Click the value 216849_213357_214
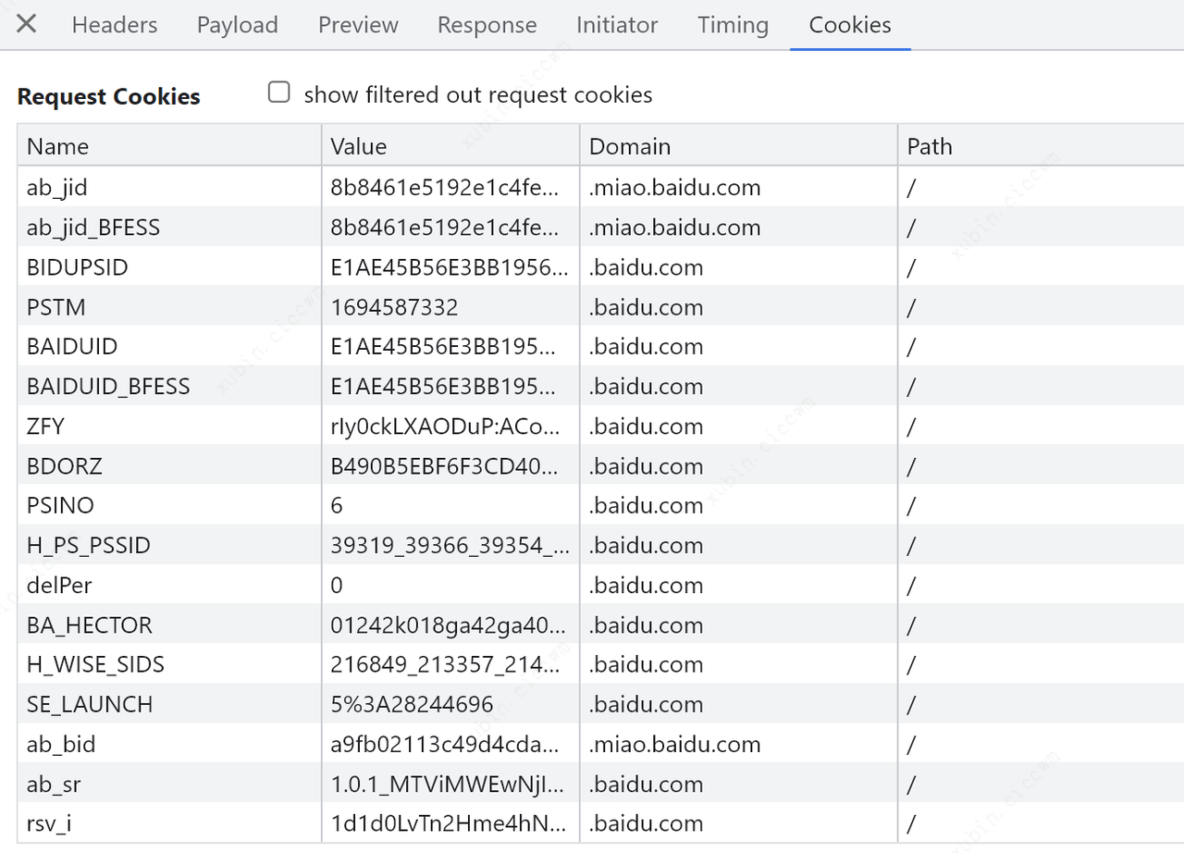The image size is (1184, 853). coord(445,664)
